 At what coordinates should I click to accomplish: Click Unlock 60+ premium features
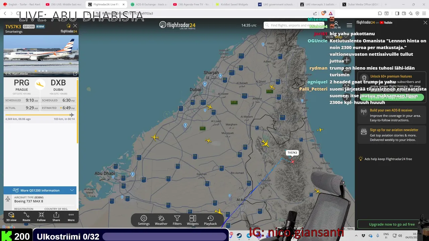tap(391, 76)
